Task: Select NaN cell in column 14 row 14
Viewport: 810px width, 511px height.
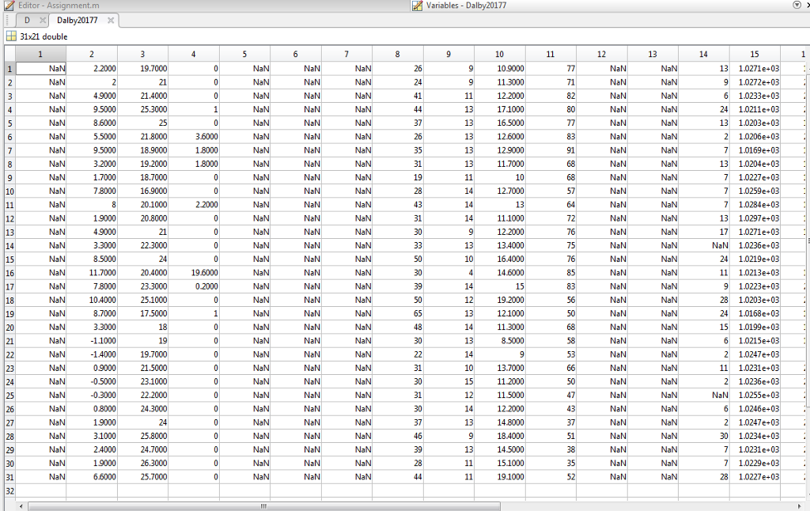Action: pos(703,245)
